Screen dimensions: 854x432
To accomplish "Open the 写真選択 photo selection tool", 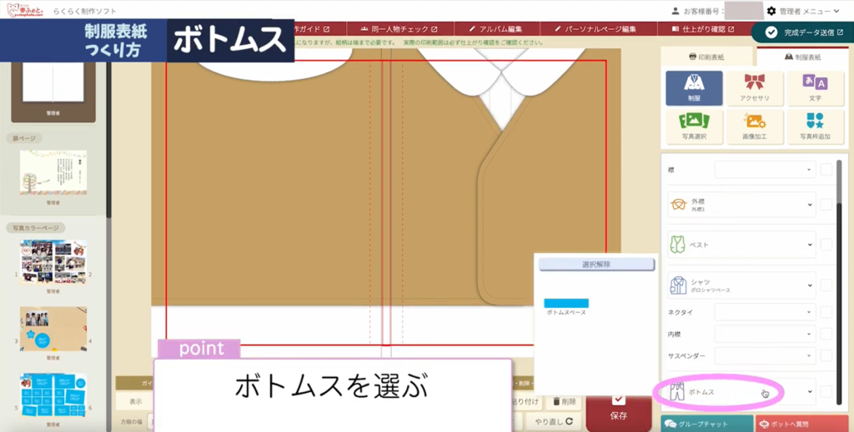I will pyautogui.click(x=694, y=126).
